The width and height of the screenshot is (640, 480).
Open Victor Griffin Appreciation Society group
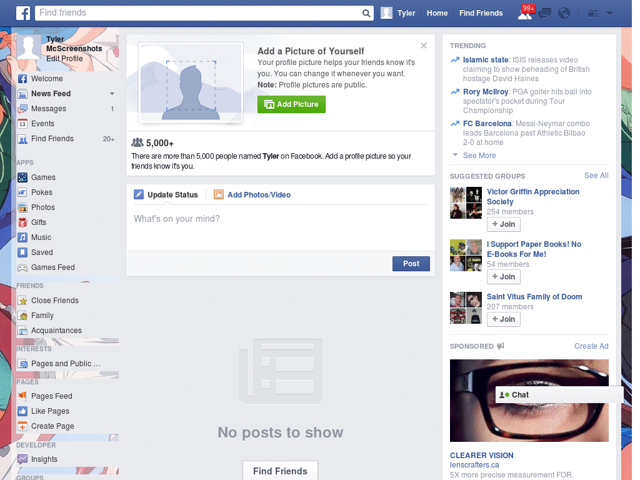coord(532,197)
